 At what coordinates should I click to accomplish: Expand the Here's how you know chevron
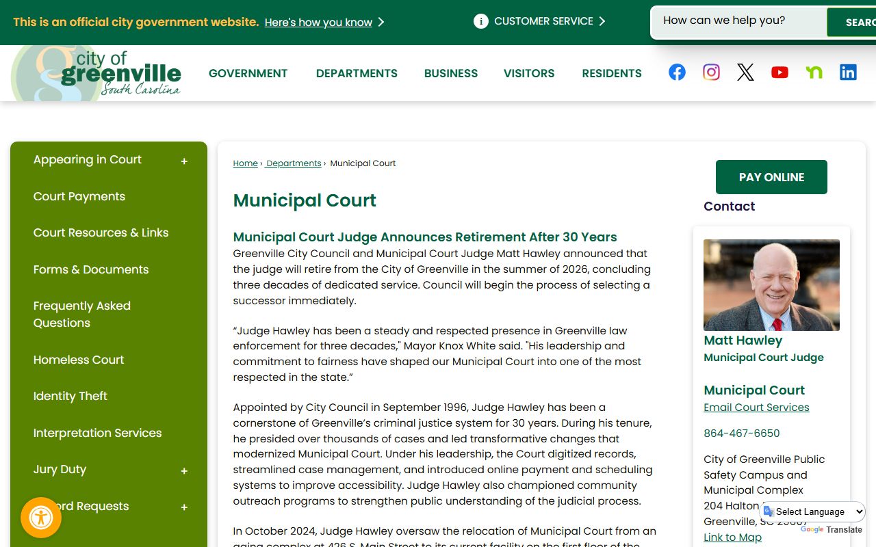click(x=381, y=23)
